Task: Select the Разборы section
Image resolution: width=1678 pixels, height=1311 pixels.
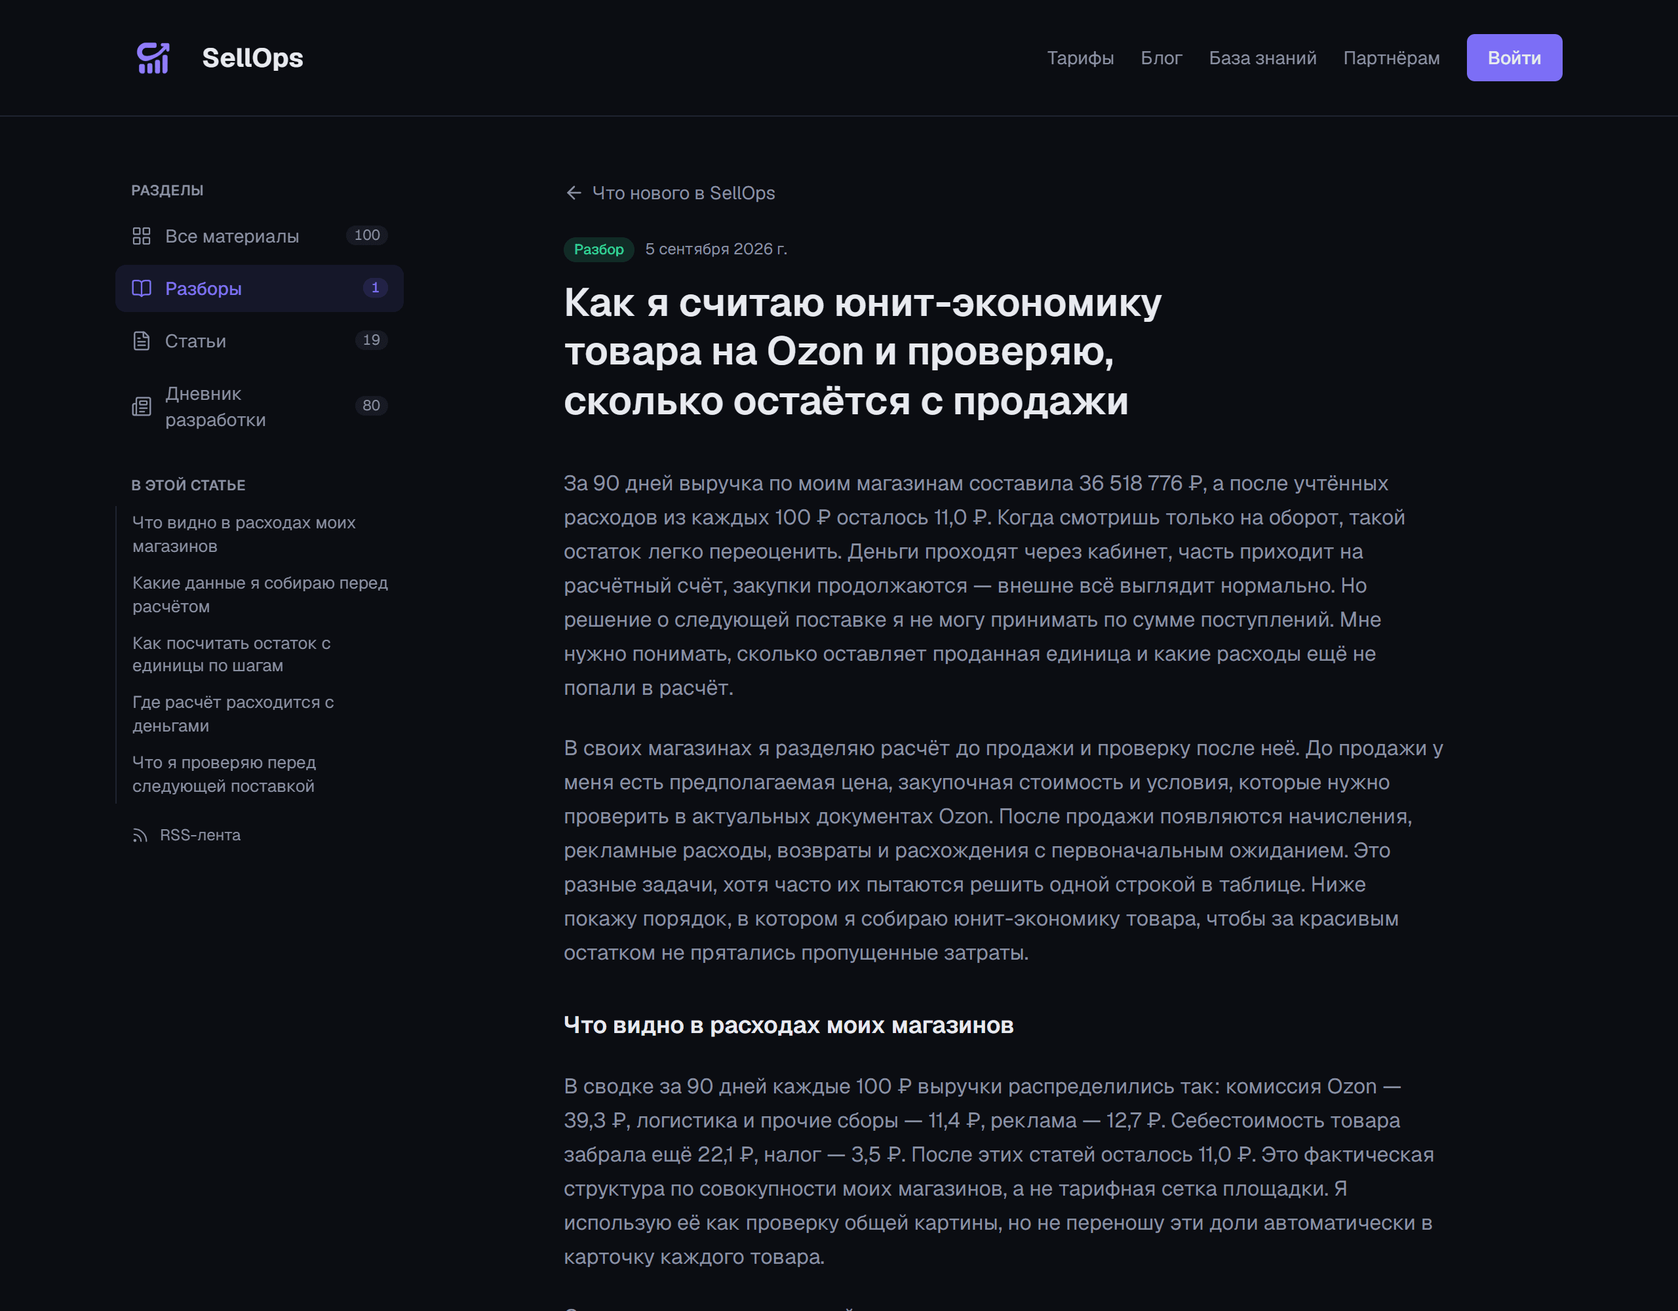Action: coord(259,288)
